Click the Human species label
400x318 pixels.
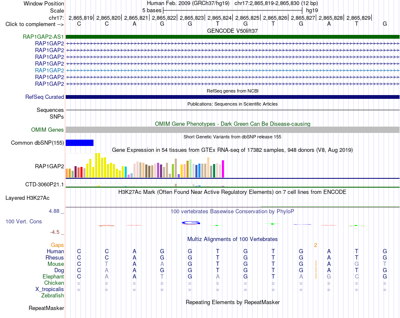(x=55, y=252)
